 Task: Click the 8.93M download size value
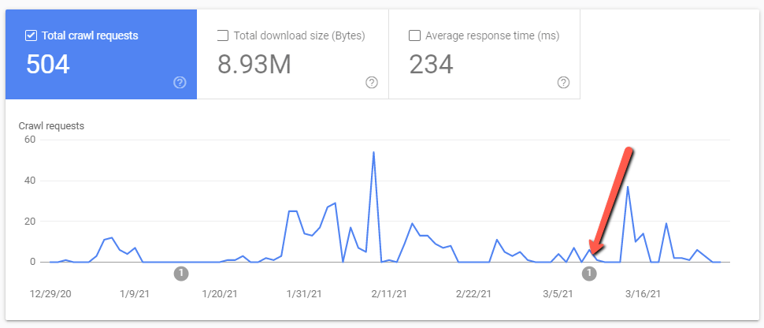point(254,65)
